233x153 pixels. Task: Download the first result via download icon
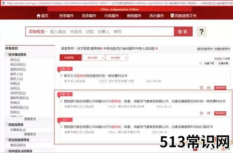click(209, 88)
